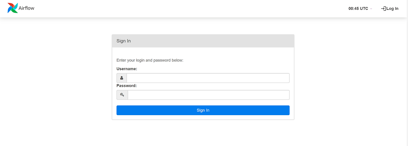Click the small caret beside UTC time
The image size is (408, 146).
pyautogui.click(x=371, y=9)
